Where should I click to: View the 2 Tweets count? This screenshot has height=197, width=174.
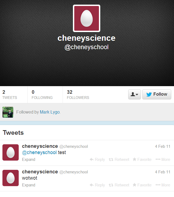pyautogui.click(x=10, y=95)
